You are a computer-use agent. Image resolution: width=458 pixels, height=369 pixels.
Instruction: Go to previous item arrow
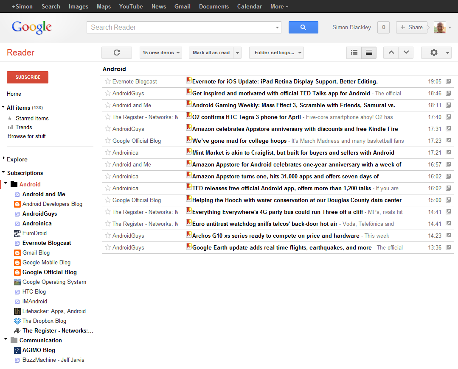[391, 53]
